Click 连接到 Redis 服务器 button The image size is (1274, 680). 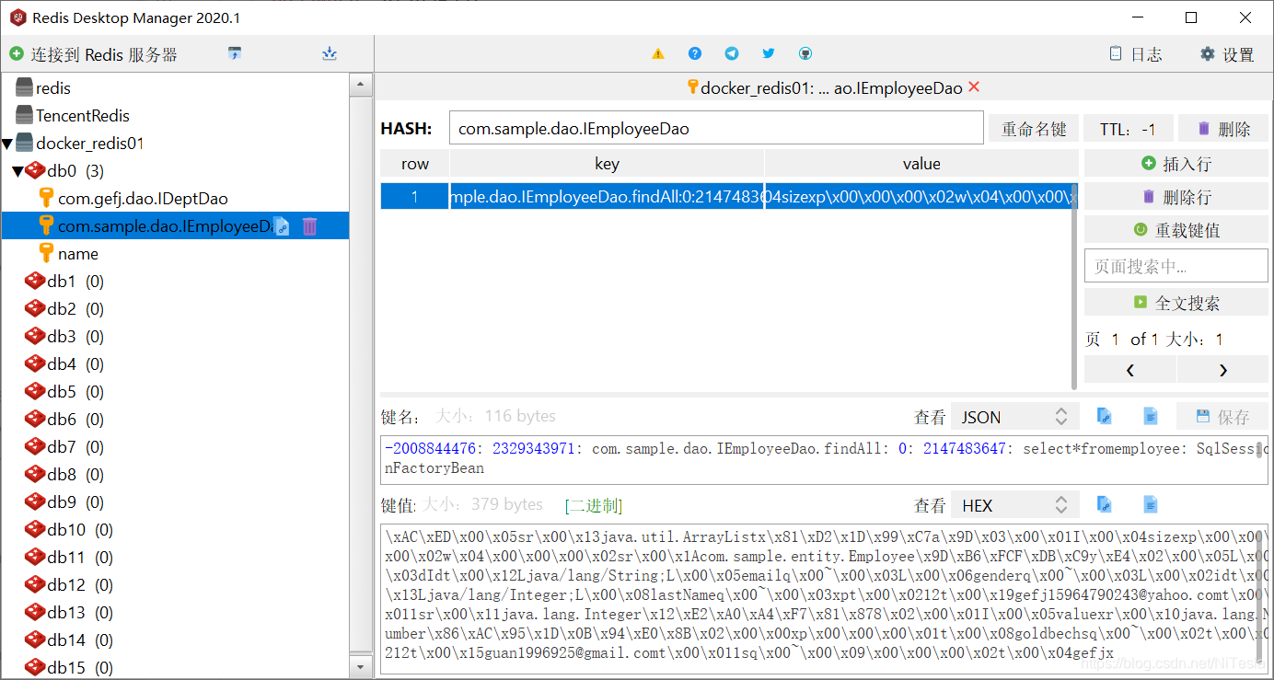point(94,55)
